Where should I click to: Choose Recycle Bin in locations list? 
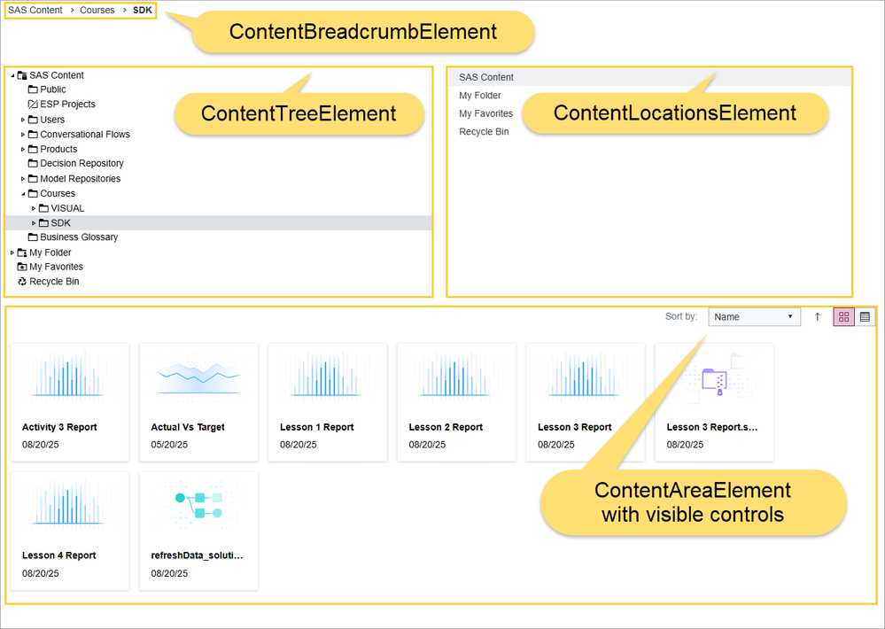(484, 132)
